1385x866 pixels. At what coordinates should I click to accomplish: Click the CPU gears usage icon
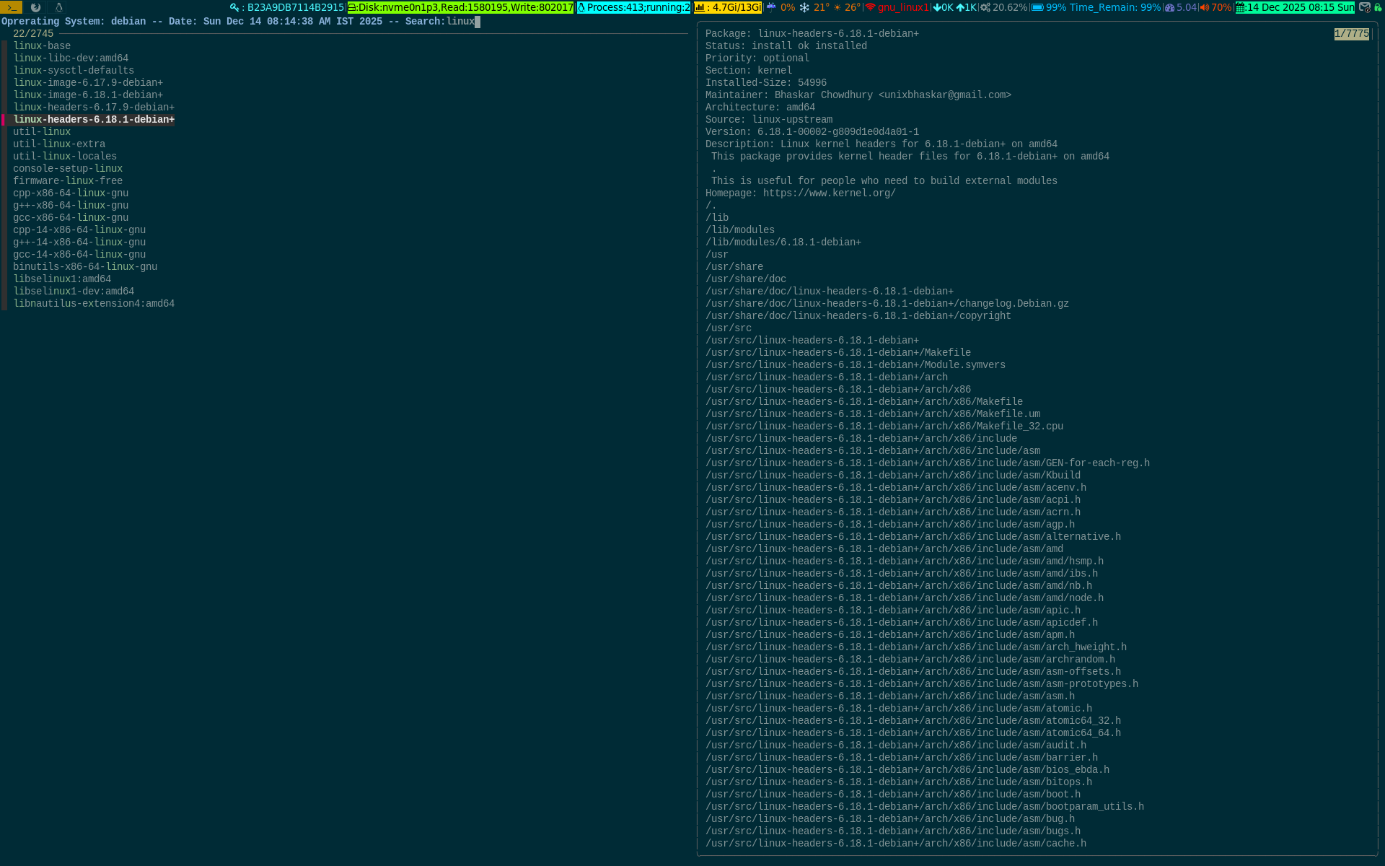[x=985, y=7]
